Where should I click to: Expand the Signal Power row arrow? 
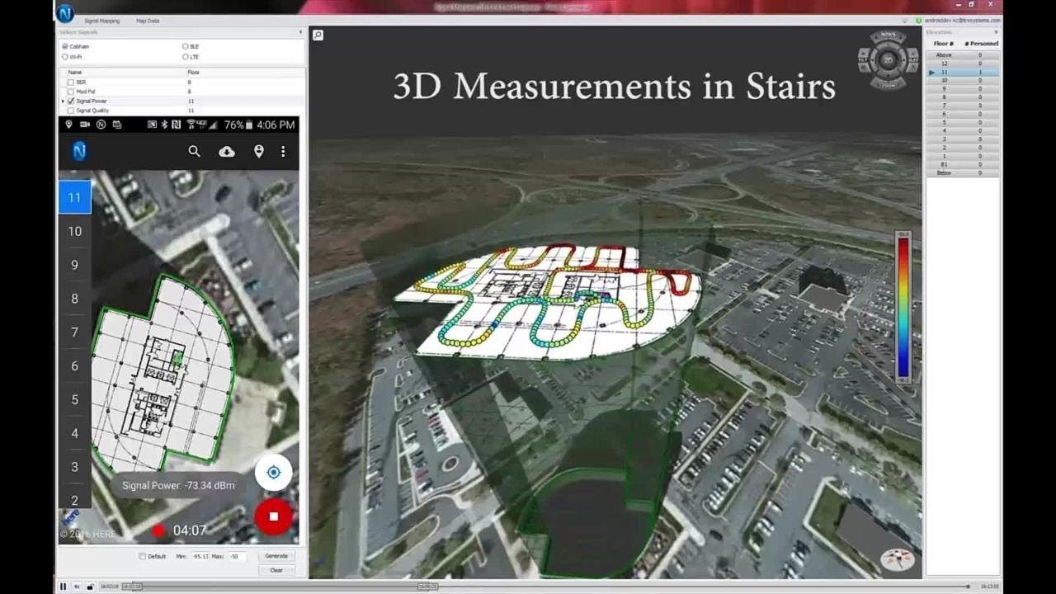[64, 101]
